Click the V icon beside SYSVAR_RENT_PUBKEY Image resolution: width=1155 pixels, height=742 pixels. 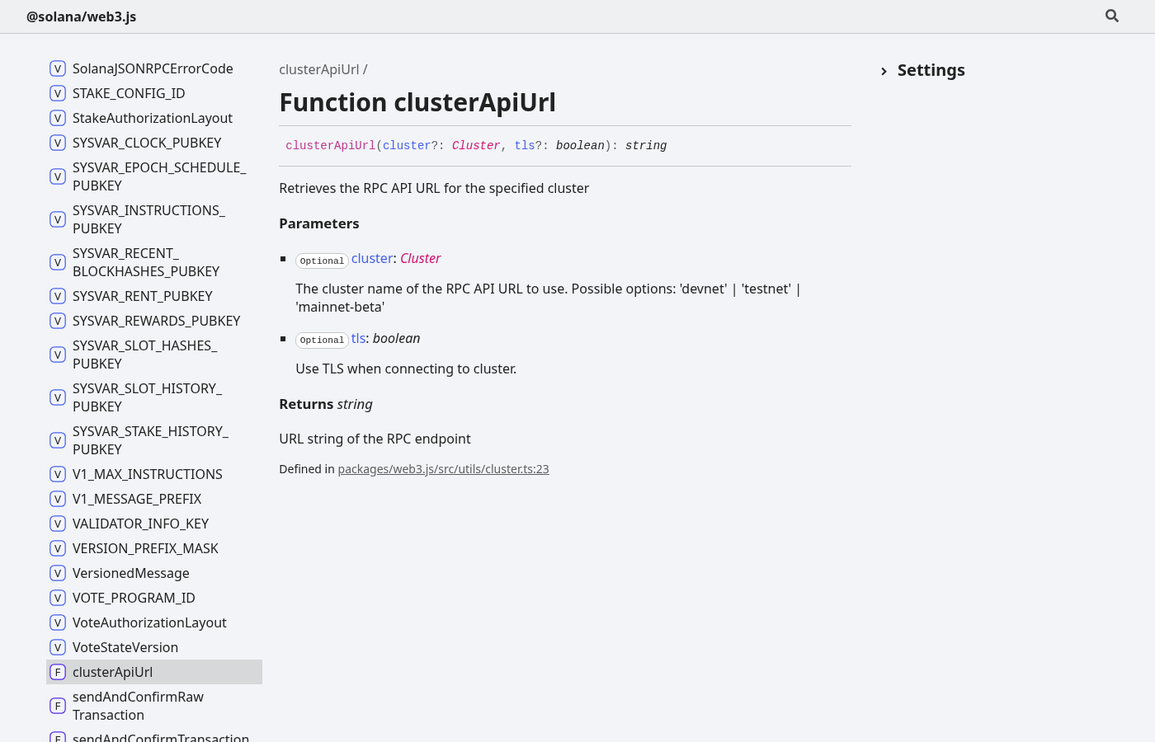(58, 296)
